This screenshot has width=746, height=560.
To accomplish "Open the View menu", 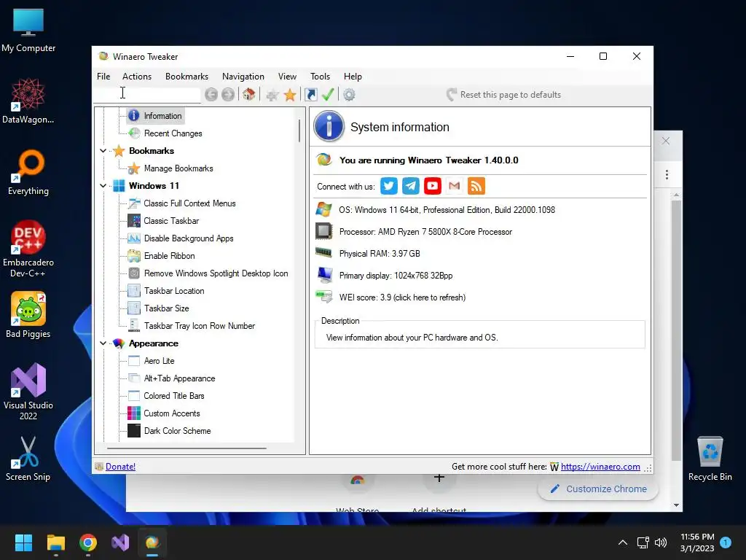I will point(287,76).
